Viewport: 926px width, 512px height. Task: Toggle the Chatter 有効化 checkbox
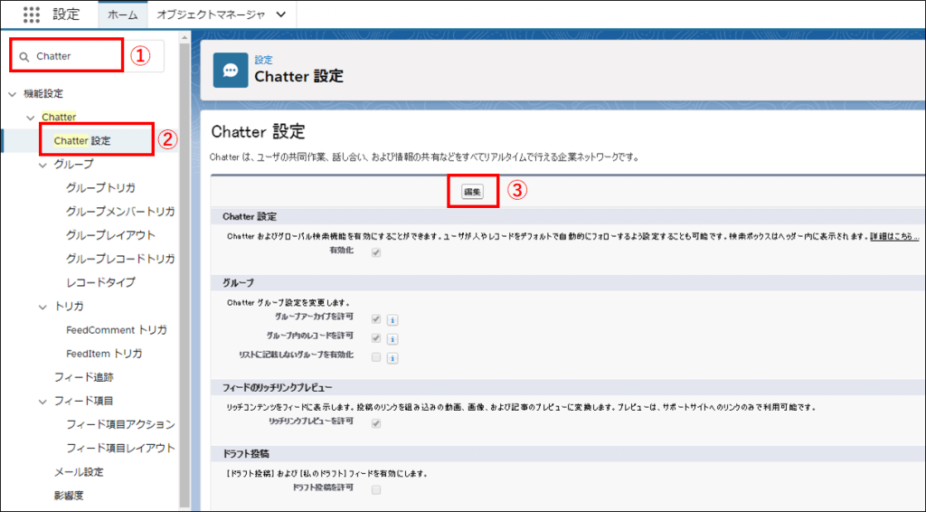point(376,252)
